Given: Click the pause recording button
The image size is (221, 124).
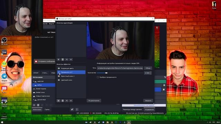Looking at the screenshot, I should (x=164, y=90).
